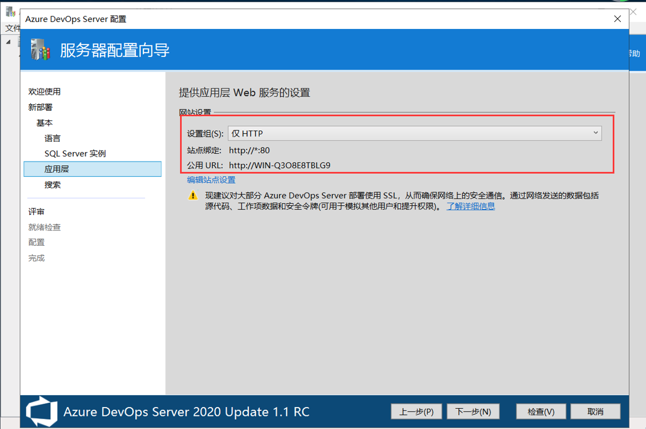Continue with the 下一步(N) button
Screen dimensions: 646x429
(473, 412)
